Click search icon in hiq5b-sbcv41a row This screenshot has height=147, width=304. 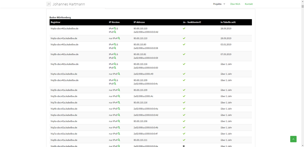tap(119, 90)
